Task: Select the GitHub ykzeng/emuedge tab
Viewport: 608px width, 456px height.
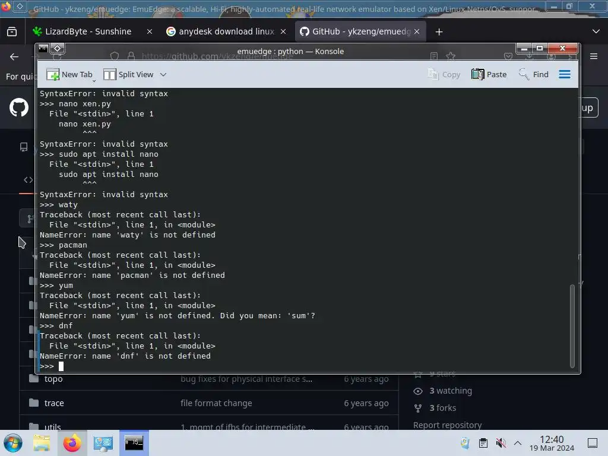Action: point(361,31)
